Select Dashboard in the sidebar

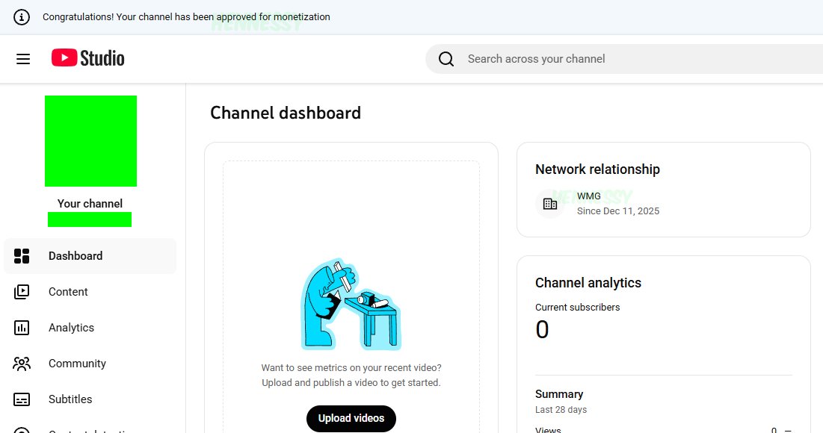(x=90, y=256)
